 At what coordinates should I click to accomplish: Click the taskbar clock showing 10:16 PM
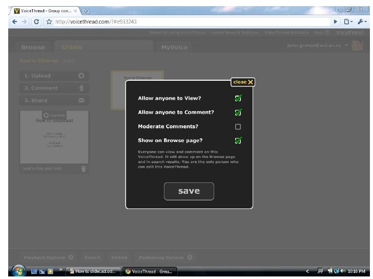tap(357, 271)
